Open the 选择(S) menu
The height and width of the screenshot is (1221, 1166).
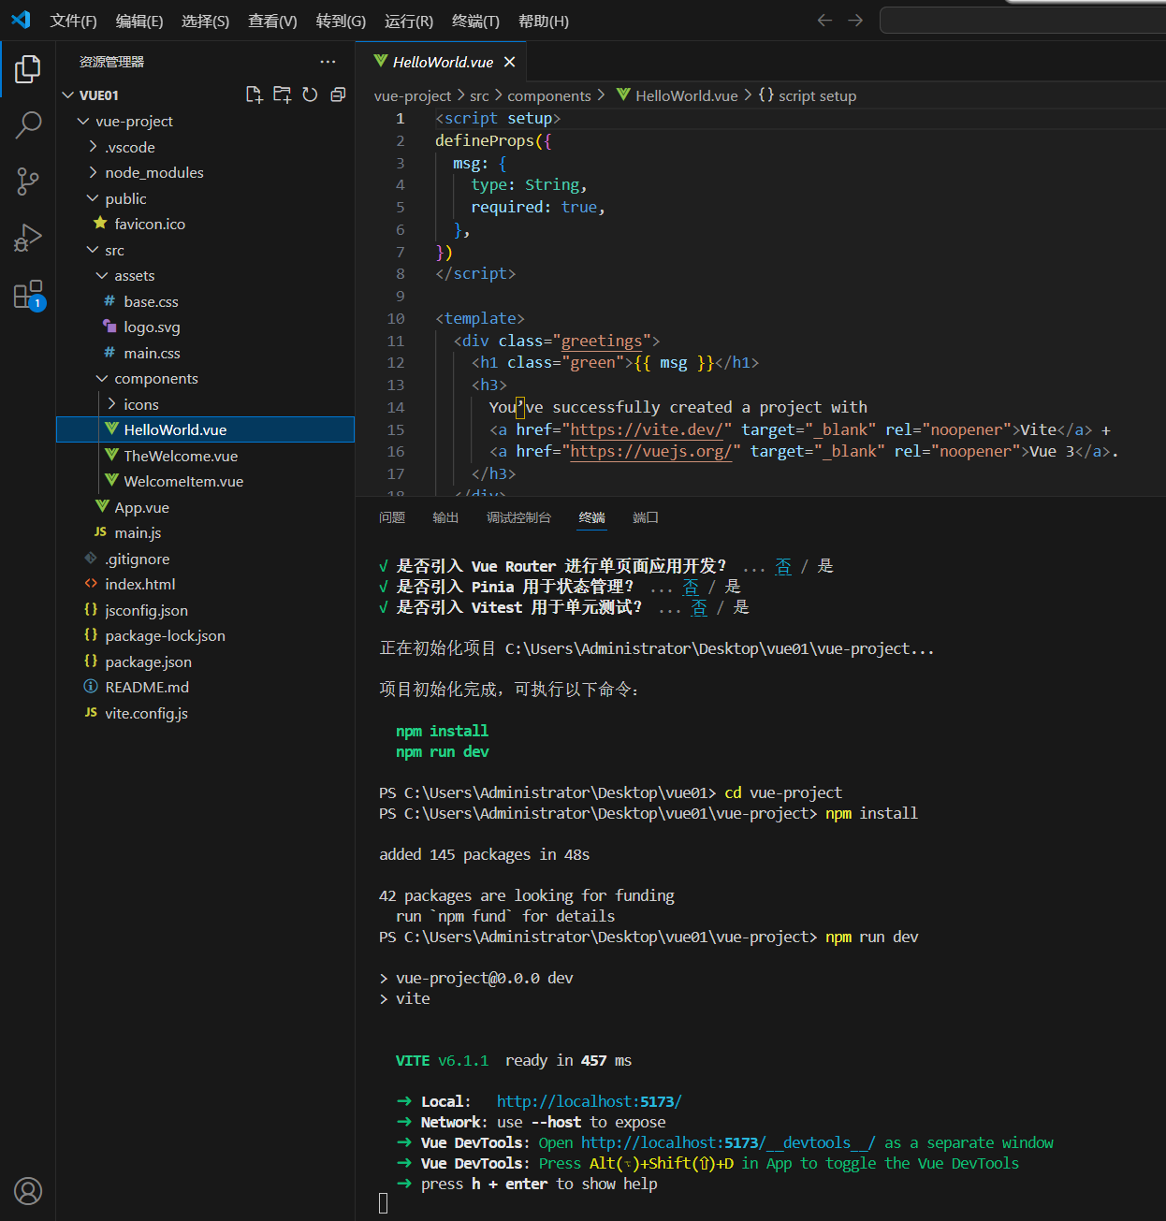205,21
